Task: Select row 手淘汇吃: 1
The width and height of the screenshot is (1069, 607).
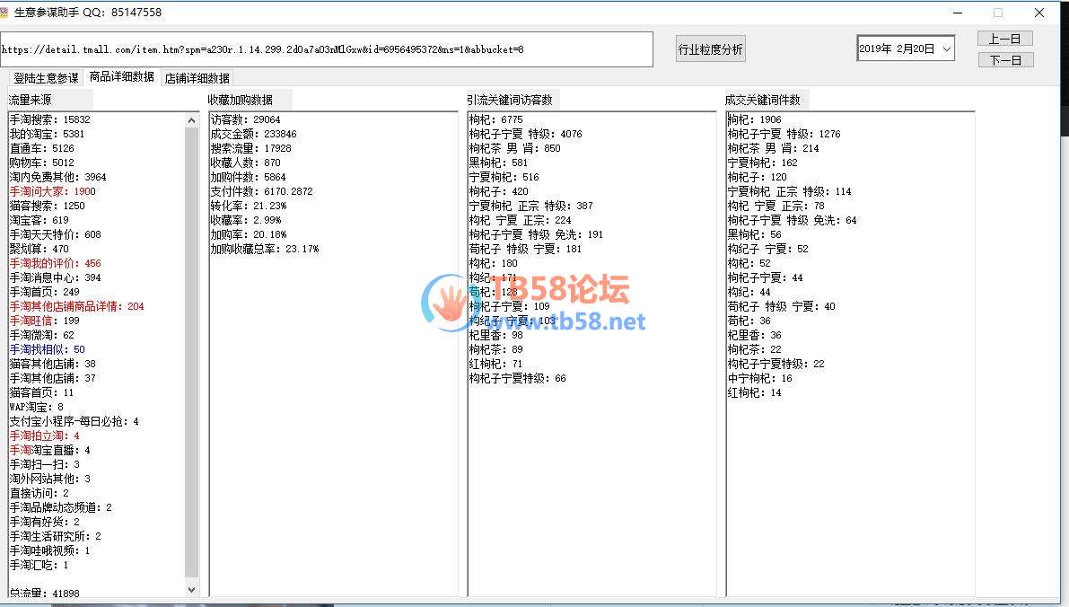Action: [39, 565]
